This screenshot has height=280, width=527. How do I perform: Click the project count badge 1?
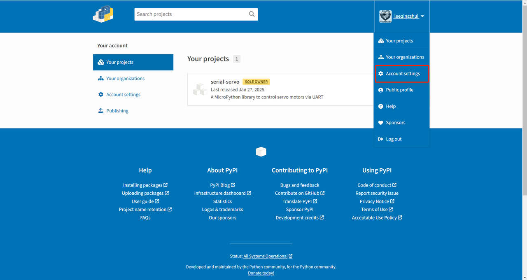[237, 59]
